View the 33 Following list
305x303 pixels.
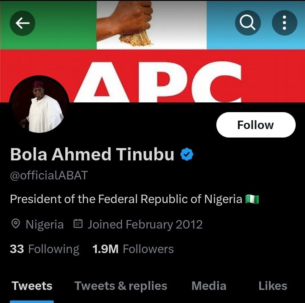tap(45, 249)
